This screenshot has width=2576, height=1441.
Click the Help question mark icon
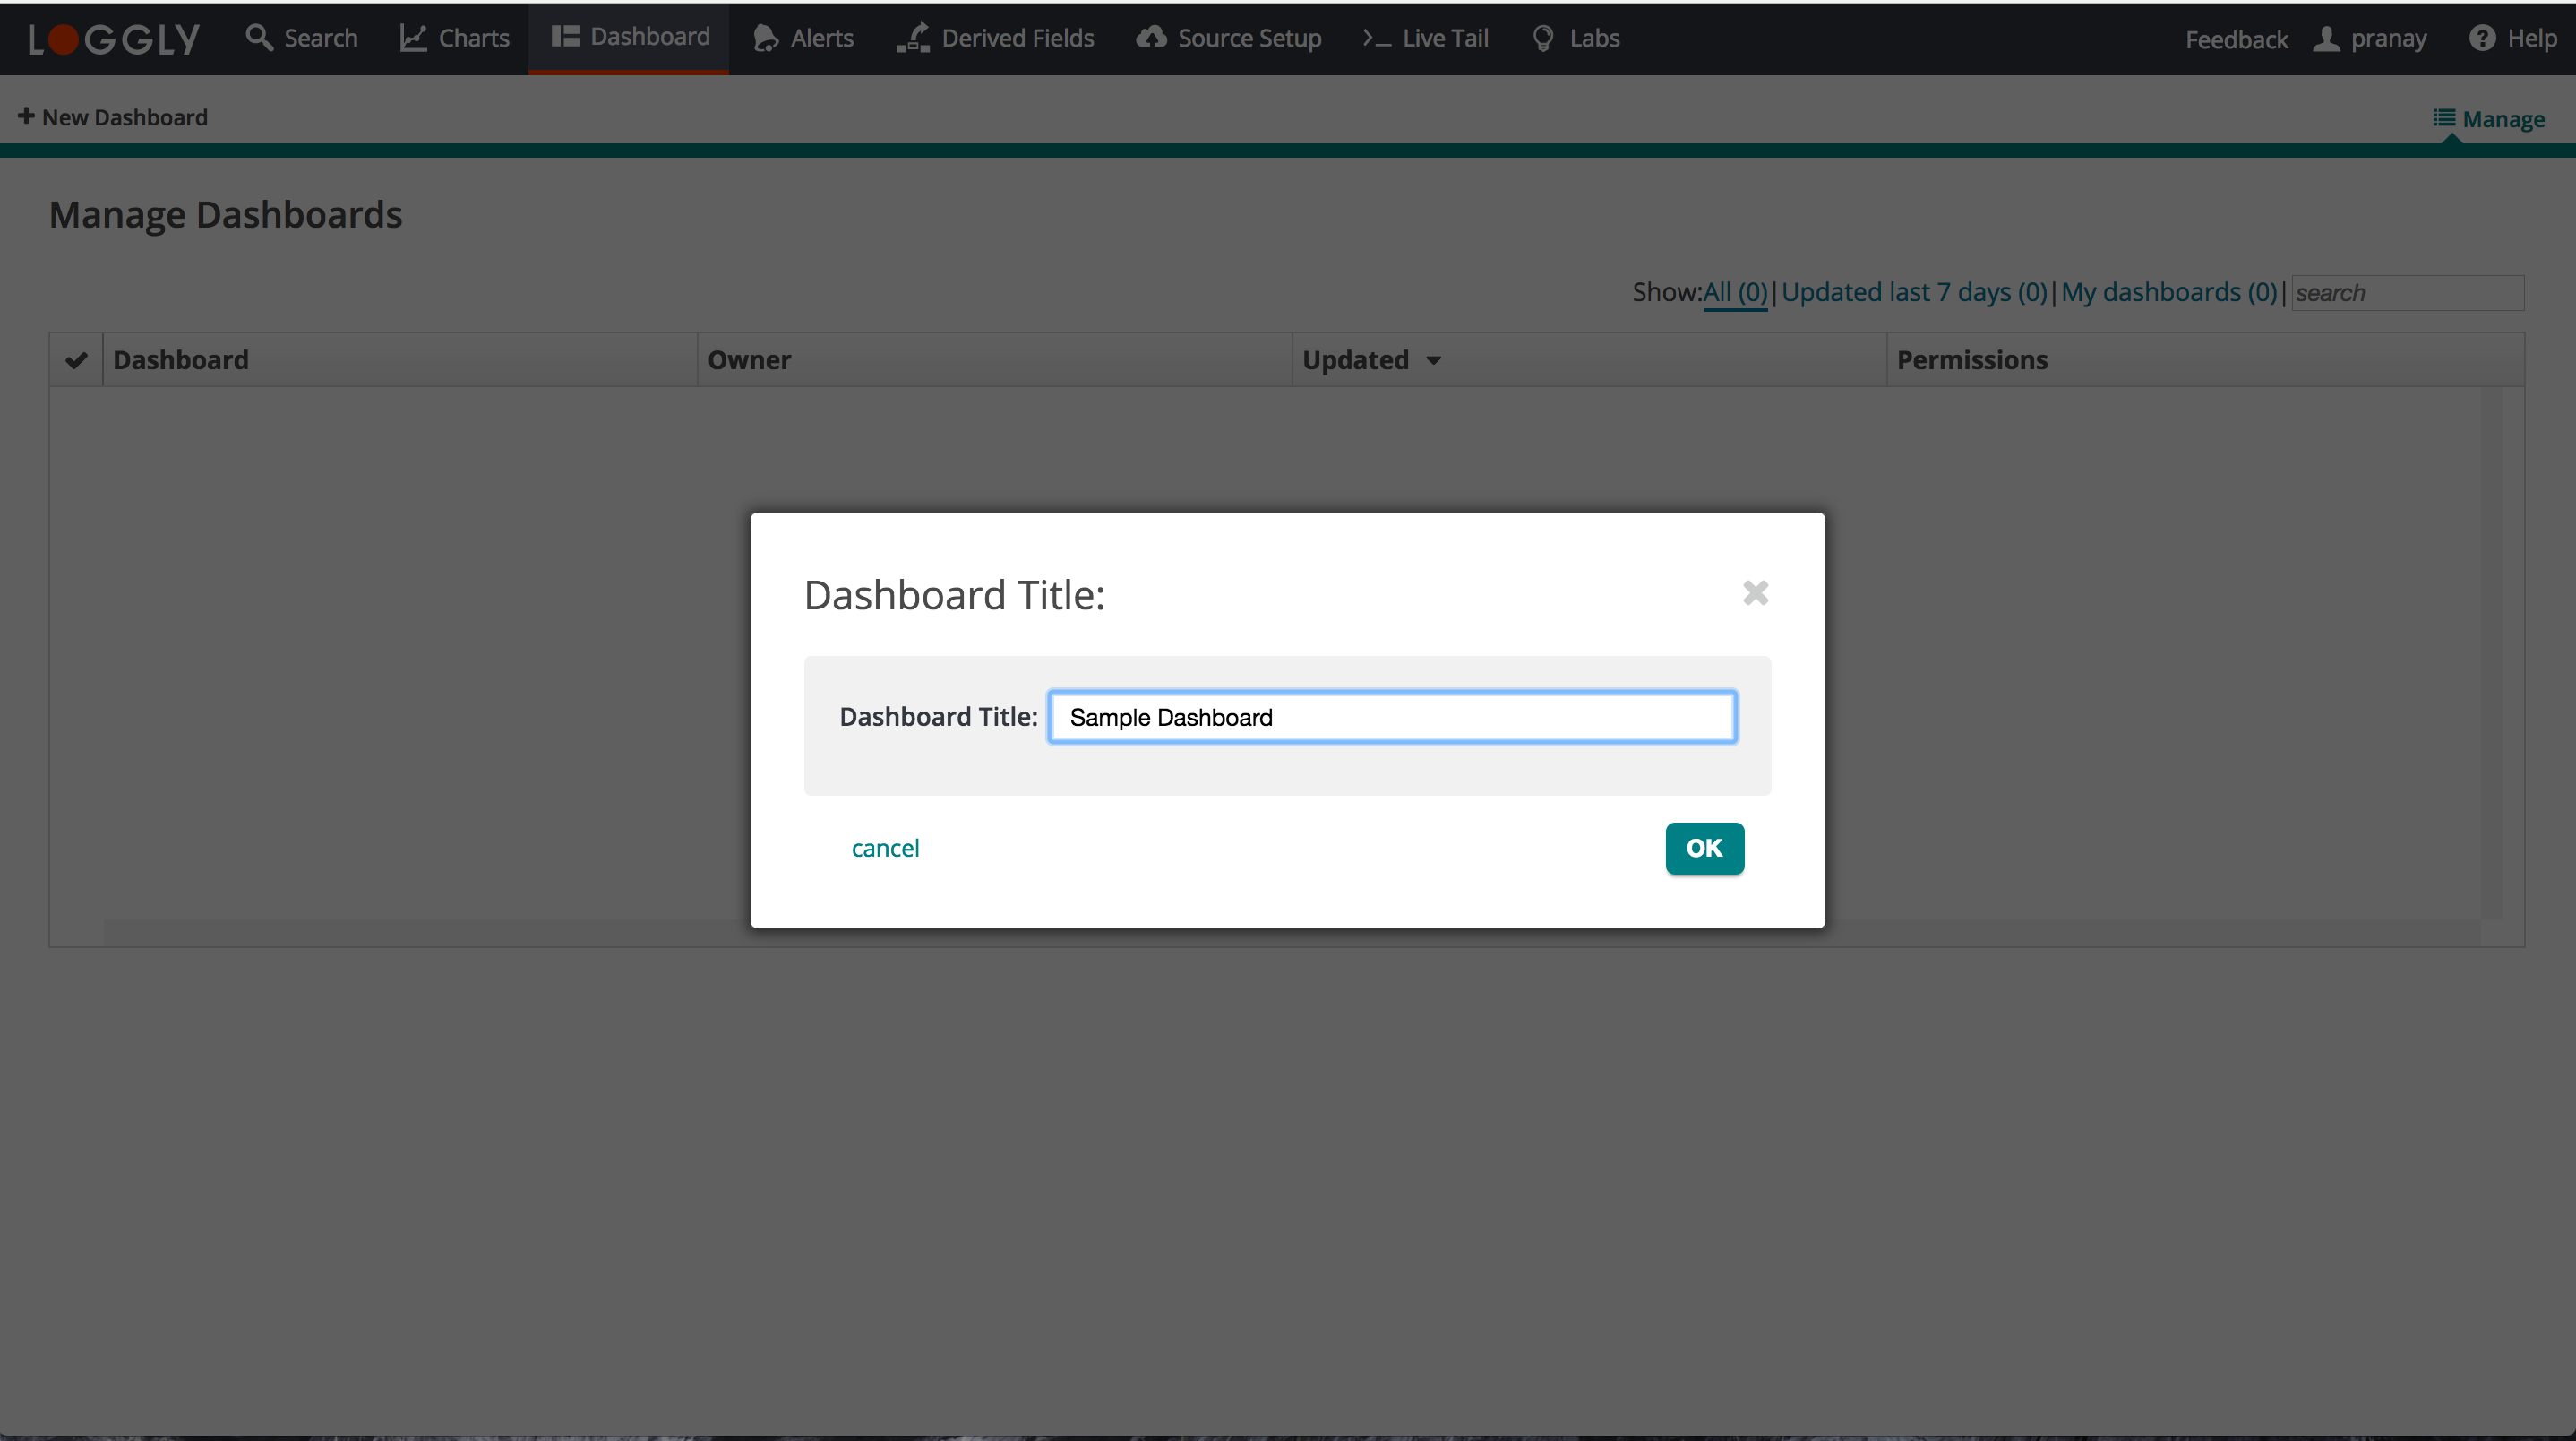(x=2481, y=38)
